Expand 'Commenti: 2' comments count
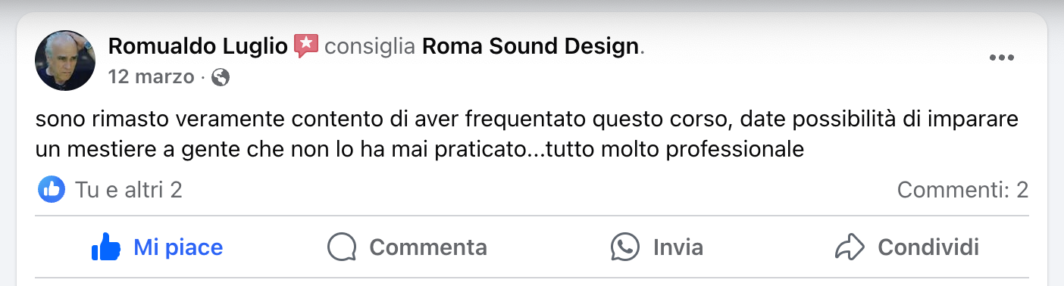 [x=962, y=190]
